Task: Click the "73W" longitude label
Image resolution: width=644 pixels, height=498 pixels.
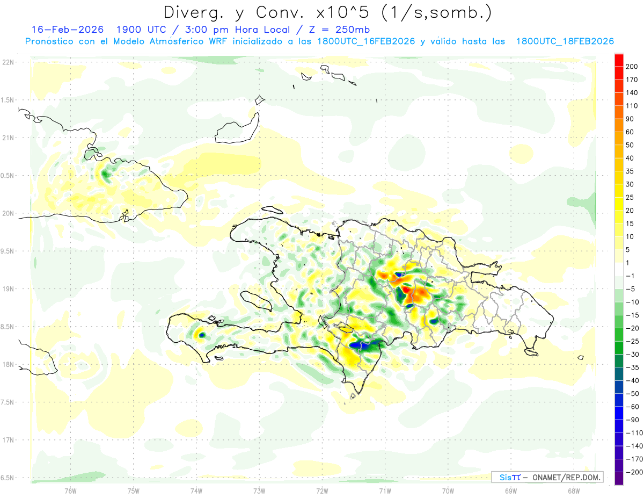Action: pos(259,490)
